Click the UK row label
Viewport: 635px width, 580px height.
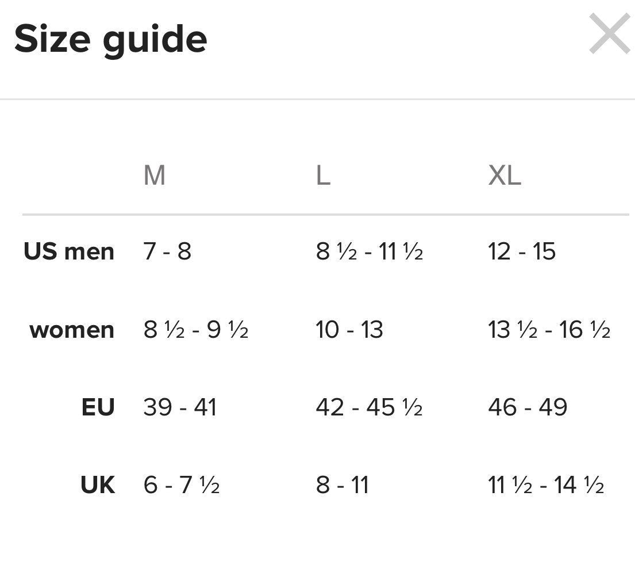tap(98, 484)
